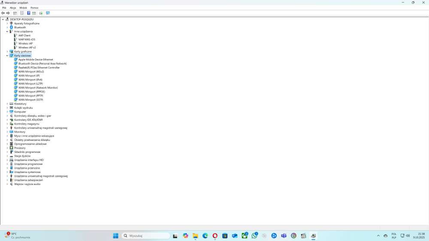Click Oprogramowanie układowe firmware icon
The height and width of the screenshot is (241, 429).
(x=11, y=144)
